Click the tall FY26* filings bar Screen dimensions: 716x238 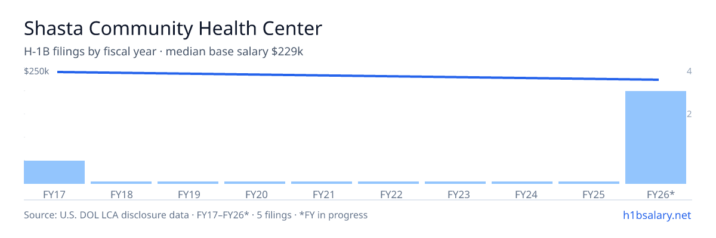pyautogui.click(x=656, y=137)
